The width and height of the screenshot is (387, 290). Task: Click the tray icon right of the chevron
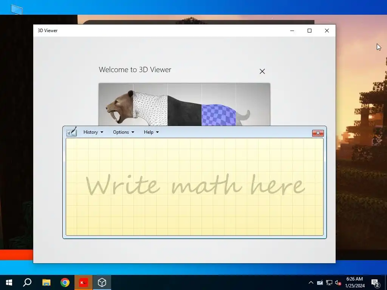(x=320, y=282)
